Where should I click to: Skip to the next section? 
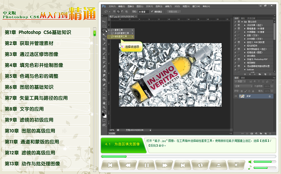click(x=183, y=165)
